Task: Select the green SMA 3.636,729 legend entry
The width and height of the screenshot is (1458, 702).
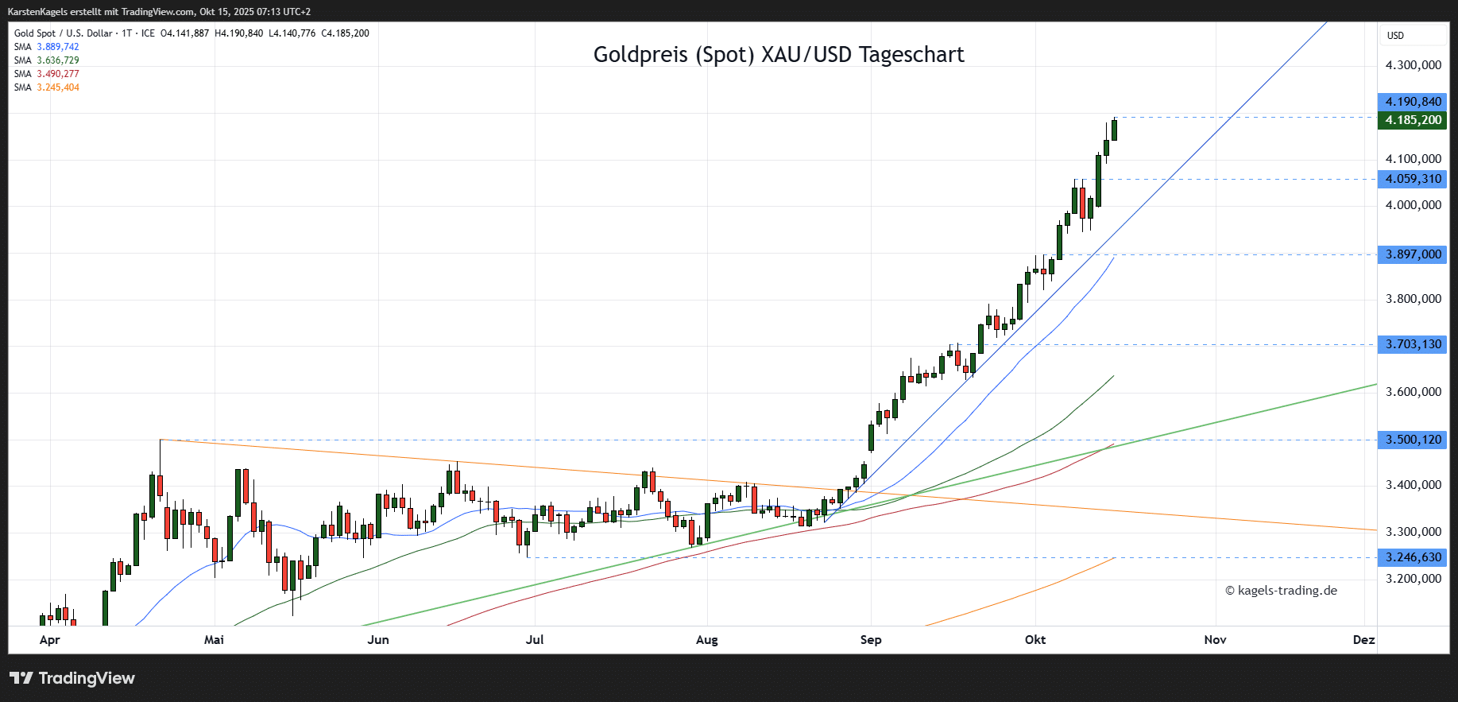Action: [x=47, y=60]
